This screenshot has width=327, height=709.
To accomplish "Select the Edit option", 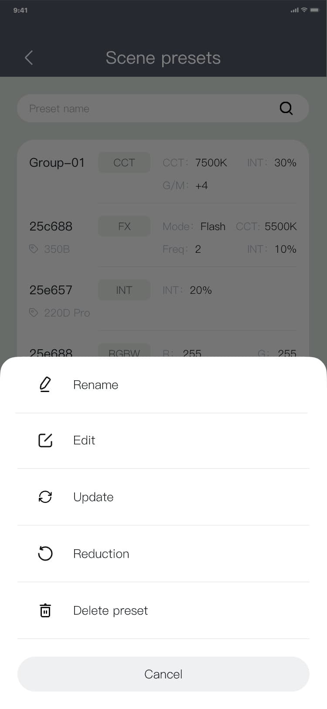I will pyautogui.click(x=84, y=441).
